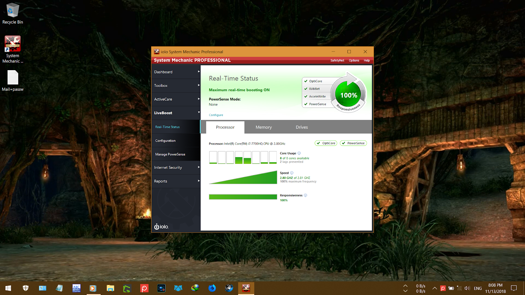Open Firefox from the taskbar
Screen dimensions: 525x295
(212, 288)
